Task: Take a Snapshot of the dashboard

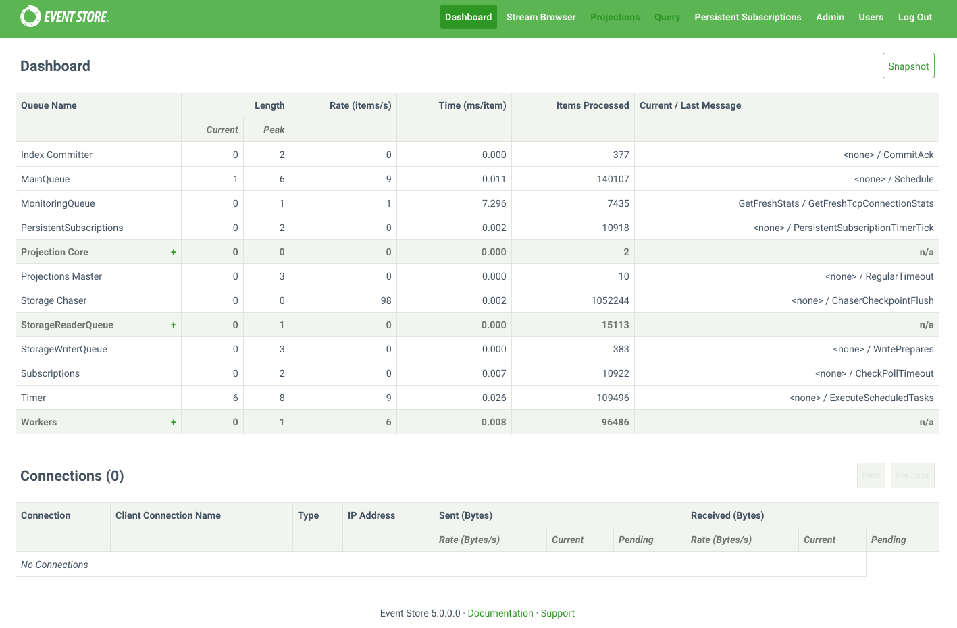Action: [908, 66]
